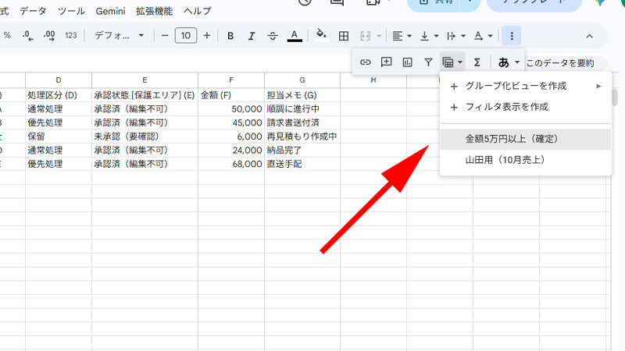The width and height of the screenshot is (625, 351).
Task: Click cell 直送手配
Action: pyautogui.click(x=302, y=164)
